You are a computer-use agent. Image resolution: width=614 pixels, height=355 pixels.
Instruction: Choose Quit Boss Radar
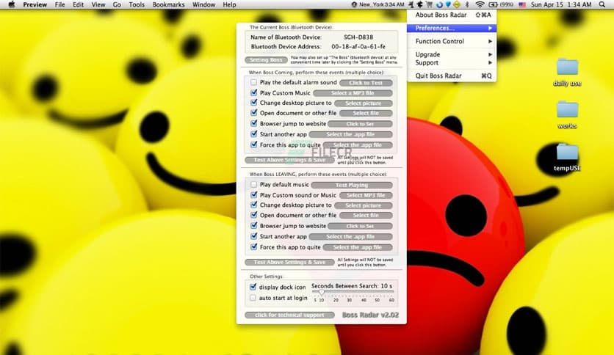(x=452, y=76)
